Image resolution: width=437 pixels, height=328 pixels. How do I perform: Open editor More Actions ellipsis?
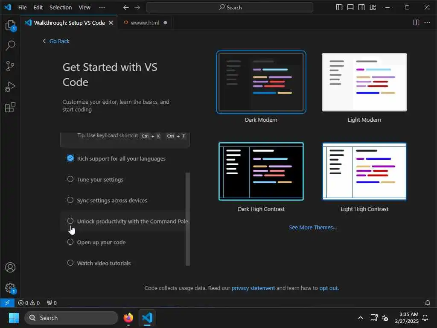427,23
